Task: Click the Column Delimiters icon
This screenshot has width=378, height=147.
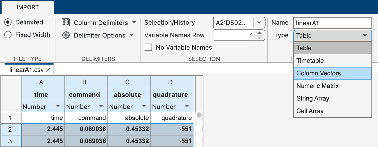Action: 66,23
